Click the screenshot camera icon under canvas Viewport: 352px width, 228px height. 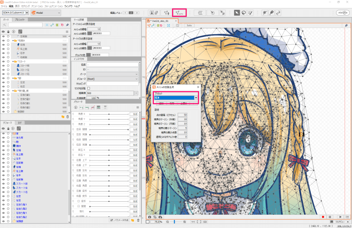coord(150,217)
